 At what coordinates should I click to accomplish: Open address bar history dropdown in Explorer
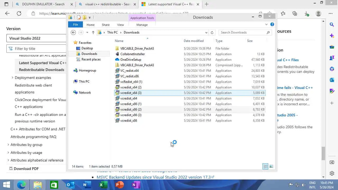[206, 32]
